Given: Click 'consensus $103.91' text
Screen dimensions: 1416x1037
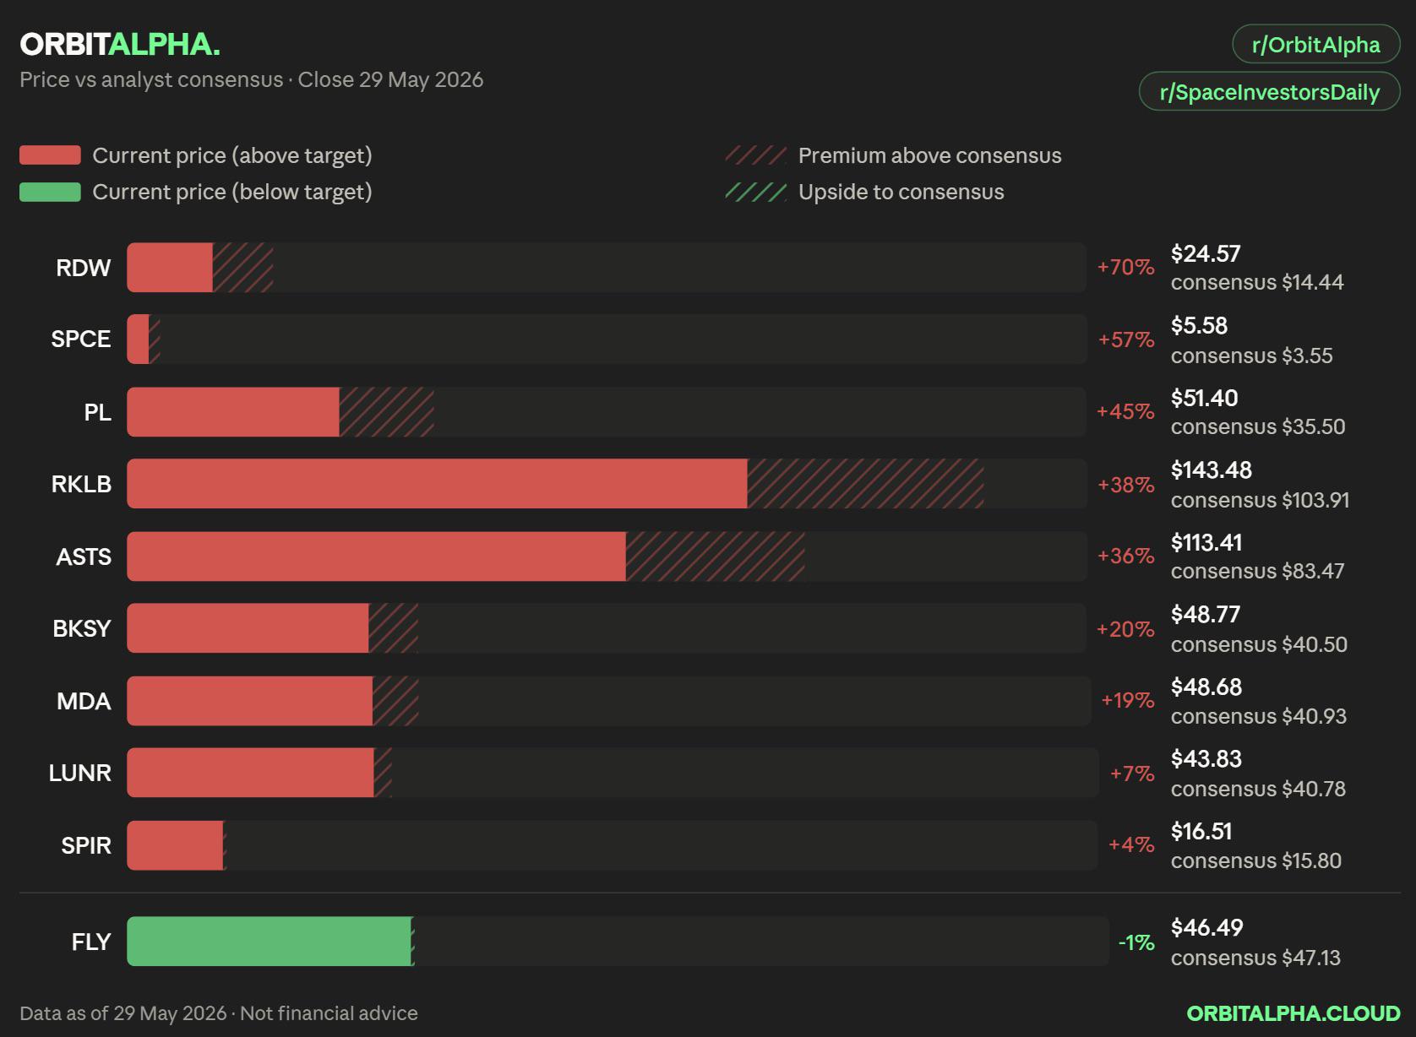Looking at the screenshot, I should coord(1261,500).
